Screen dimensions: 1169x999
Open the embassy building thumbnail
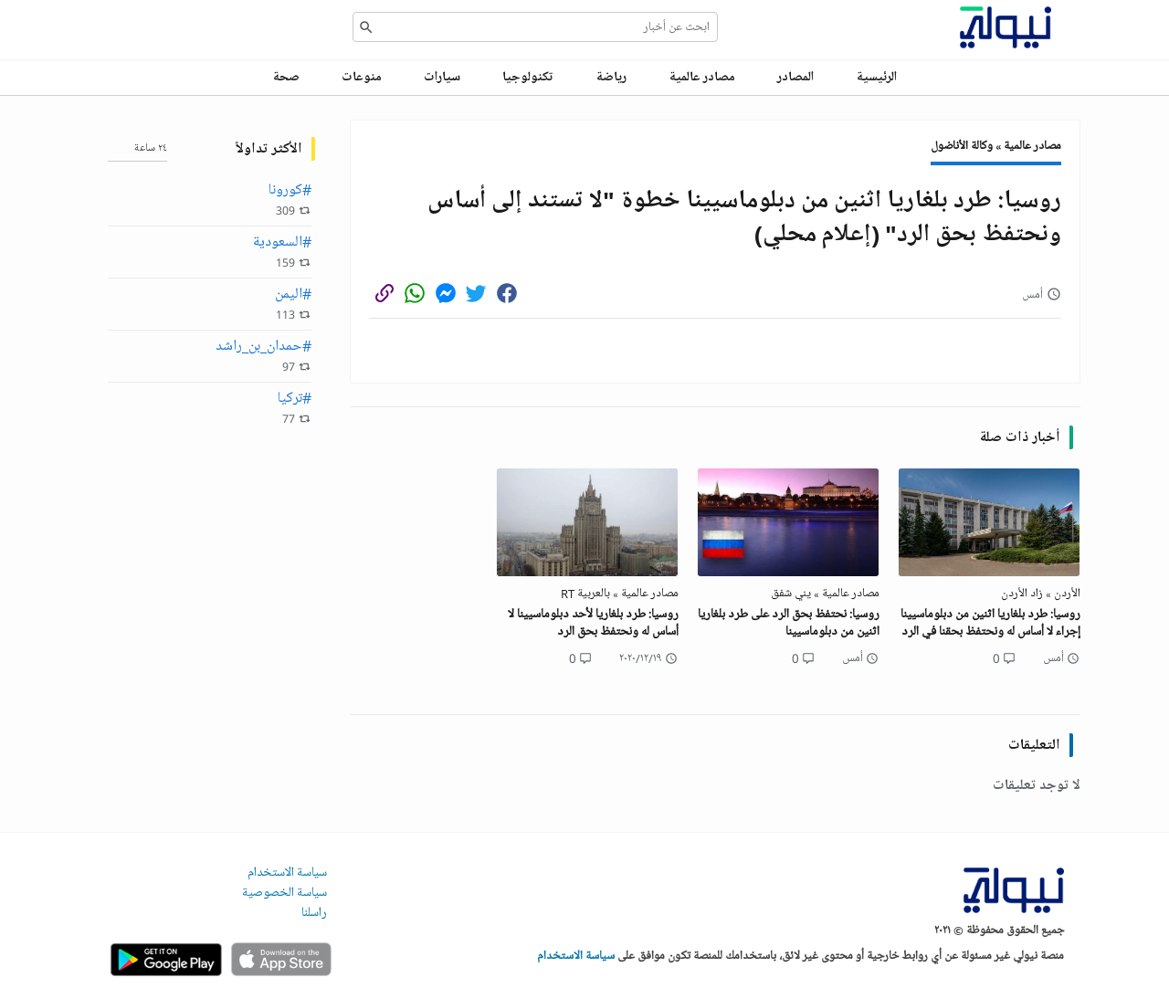(x=989, y=522)
